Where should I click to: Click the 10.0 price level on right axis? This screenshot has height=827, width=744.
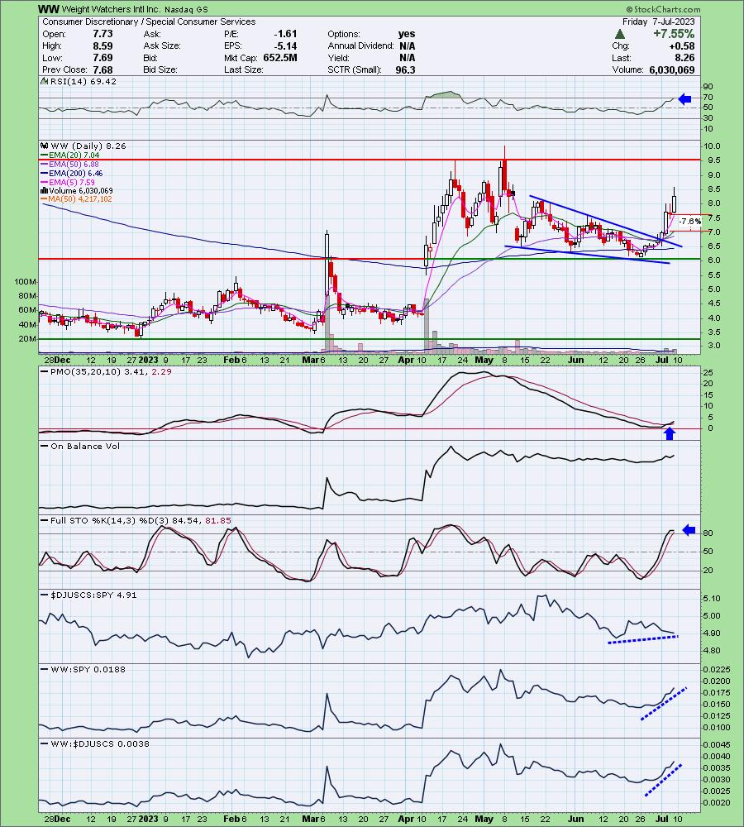point(713,146)
